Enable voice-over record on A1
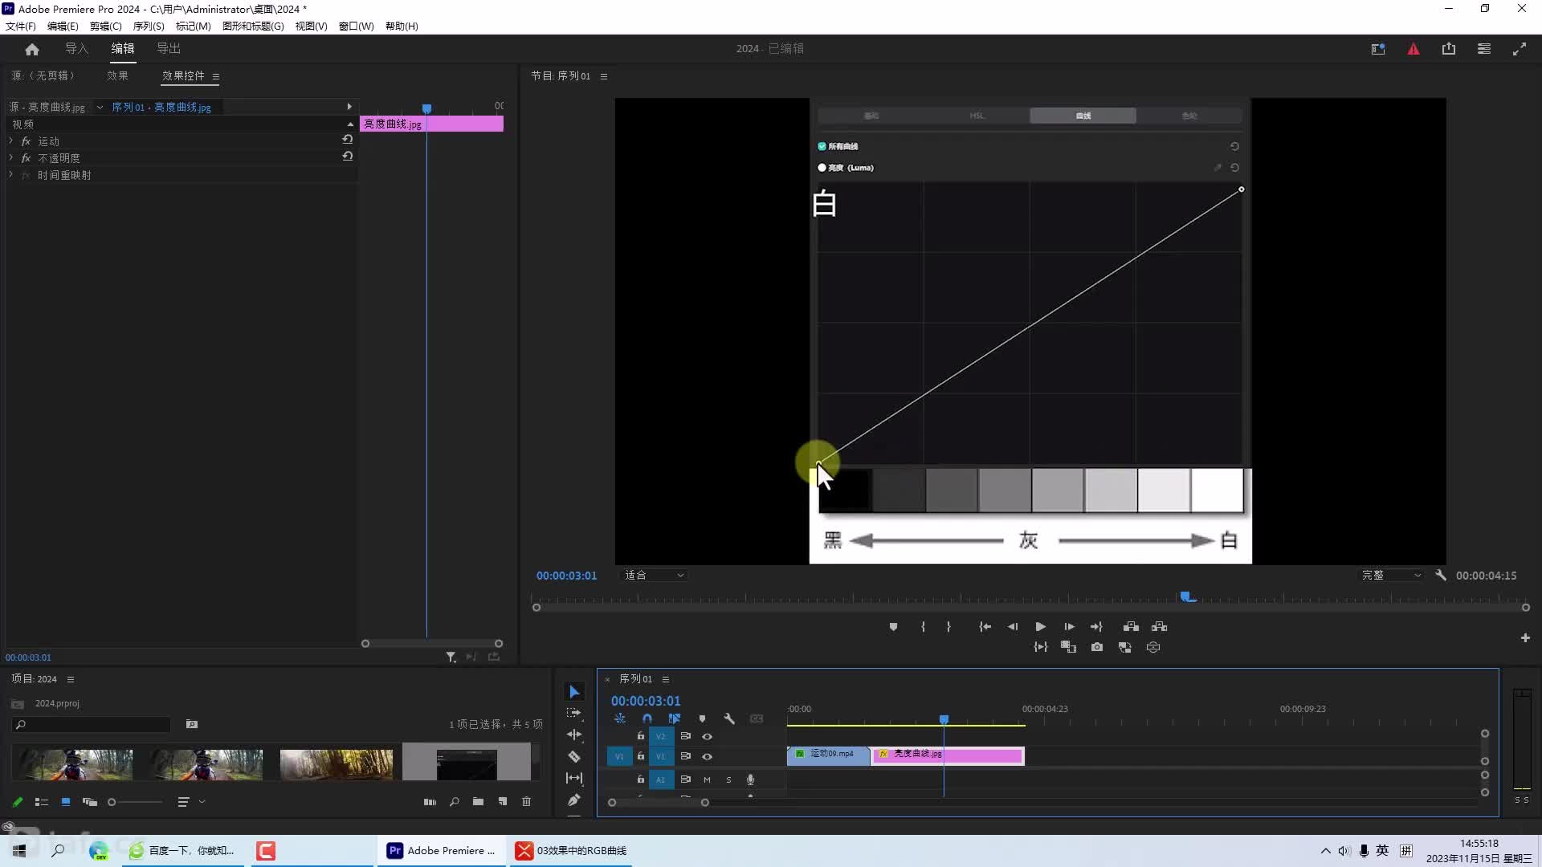Viewport: 1542px width, 867px height. [750, 779]
